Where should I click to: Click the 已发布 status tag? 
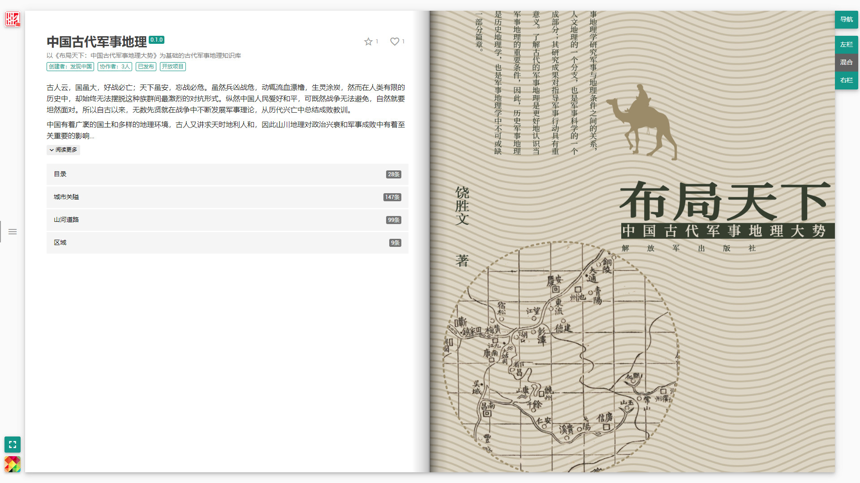(146, 67)
